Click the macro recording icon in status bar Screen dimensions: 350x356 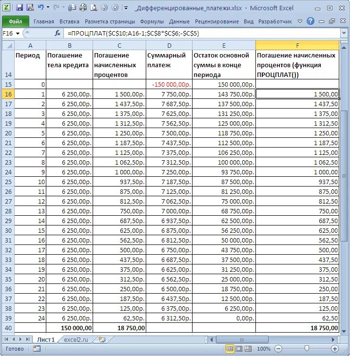[x=37, y=349]
